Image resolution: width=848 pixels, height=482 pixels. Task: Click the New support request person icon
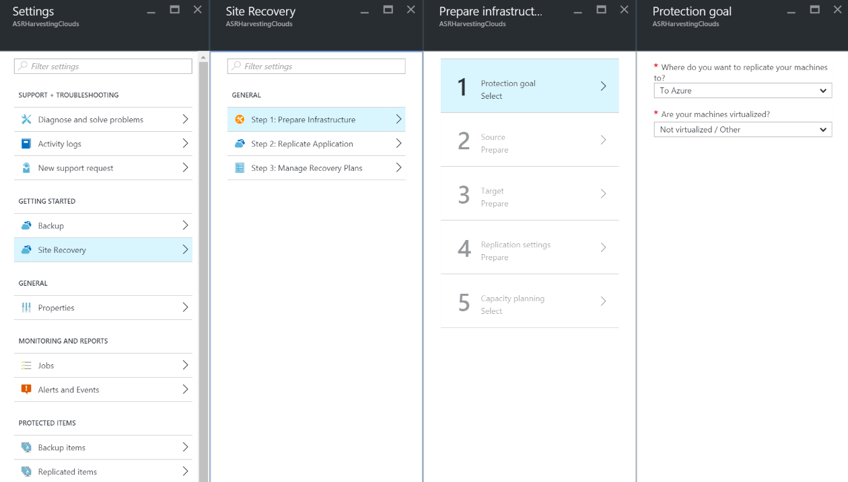pos(26,168)
